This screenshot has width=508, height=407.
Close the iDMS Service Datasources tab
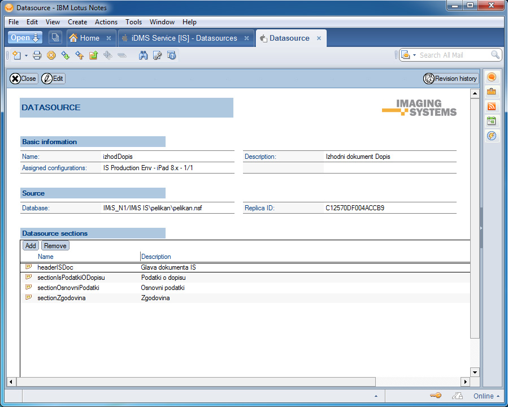pos(246,38)
